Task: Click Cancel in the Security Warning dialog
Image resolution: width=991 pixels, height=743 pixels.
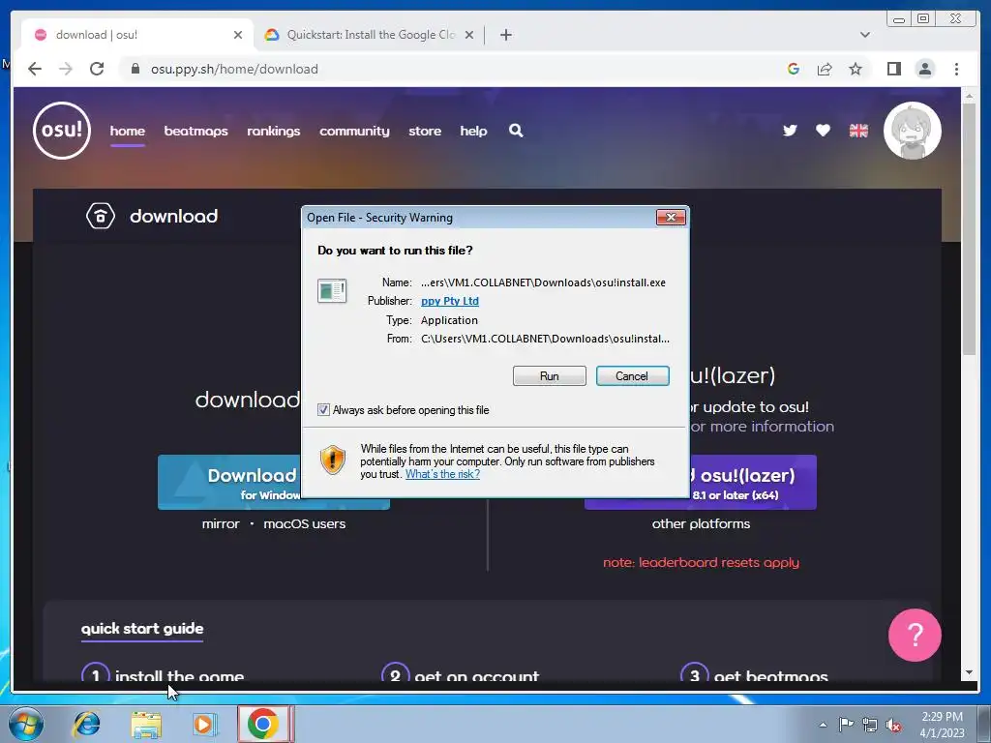Action: click(632, 376)
